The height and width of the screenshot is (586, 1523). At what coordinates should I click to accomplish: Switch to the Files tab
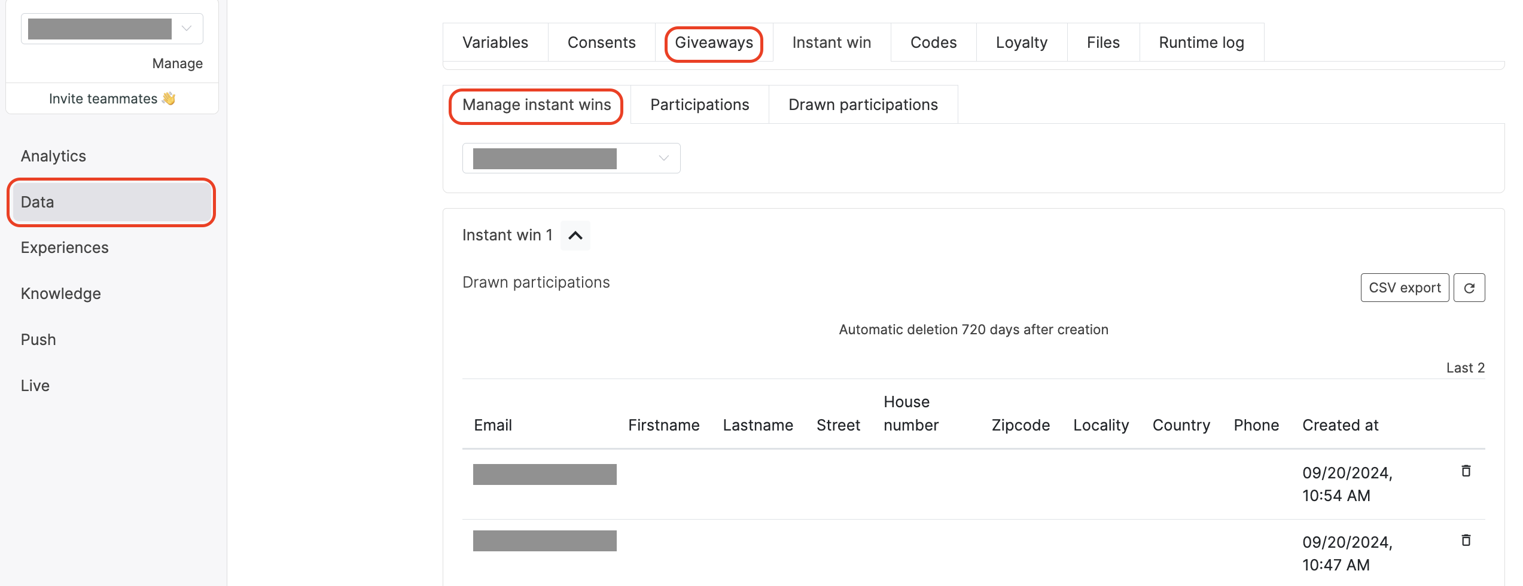click(1102, 42)
